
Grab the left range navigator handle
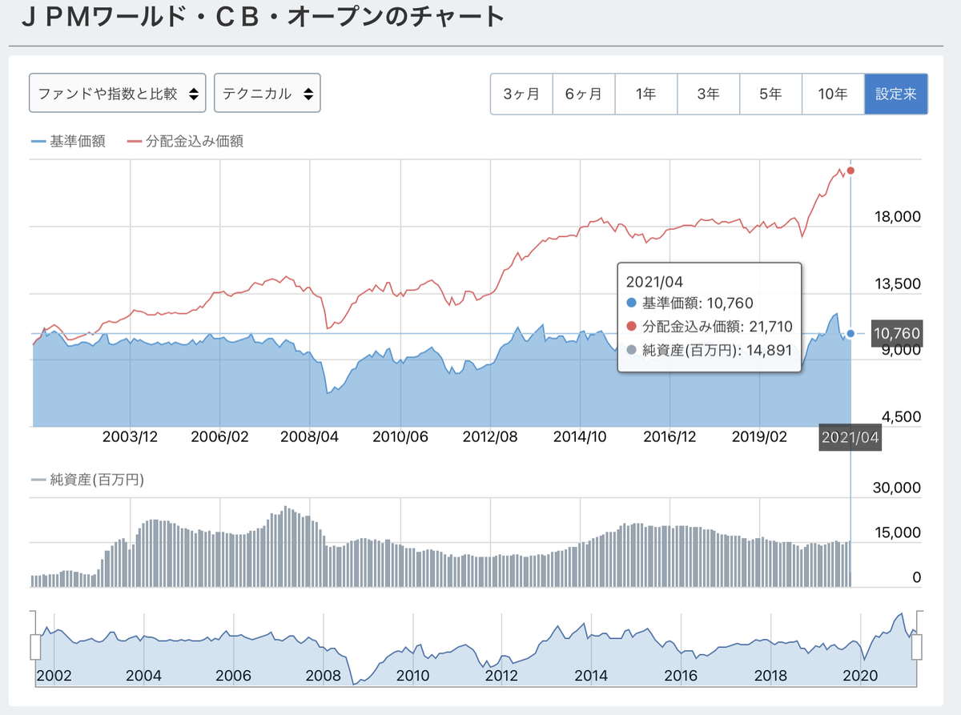click(x=34, y=646)
